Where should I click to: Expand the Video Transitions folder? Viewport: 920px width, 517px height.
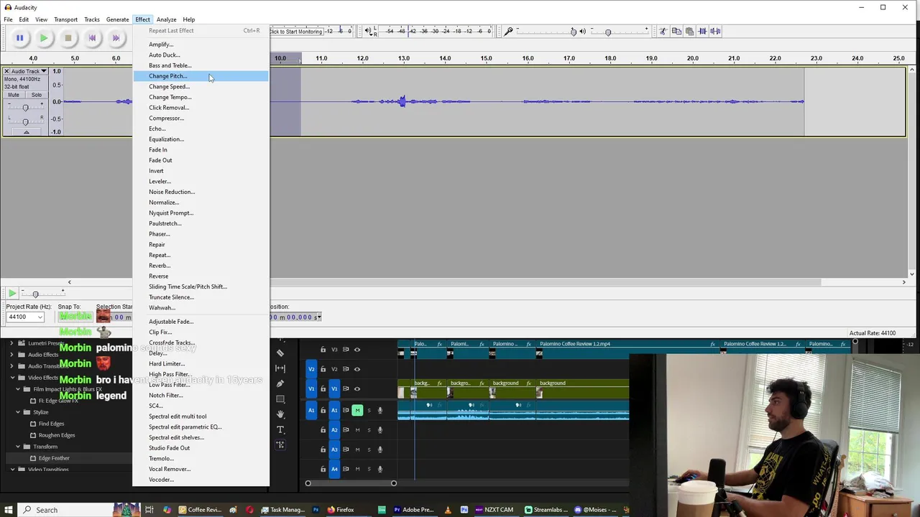point(12,470)
